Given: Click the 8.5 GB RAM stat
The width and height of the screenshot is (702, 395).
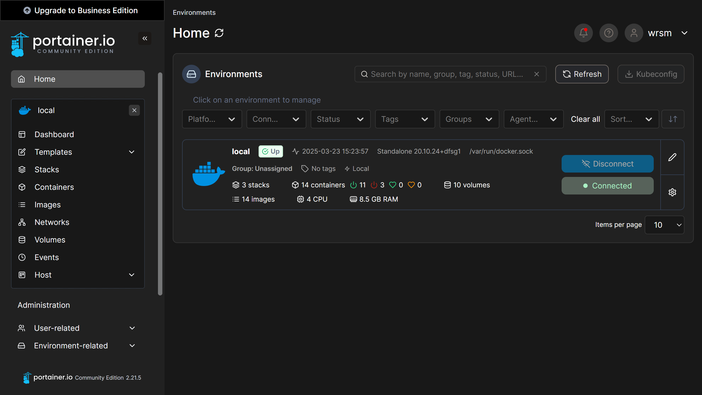Looking at the screenshot, I should [x=374, y=199].
